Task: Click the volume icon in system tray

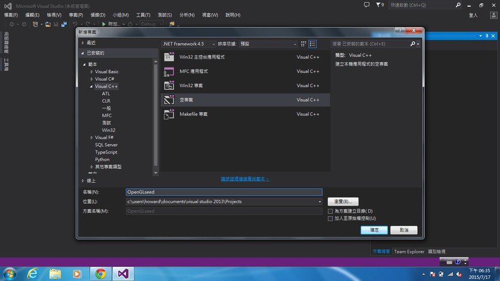Action: click(x=459, y=274)
